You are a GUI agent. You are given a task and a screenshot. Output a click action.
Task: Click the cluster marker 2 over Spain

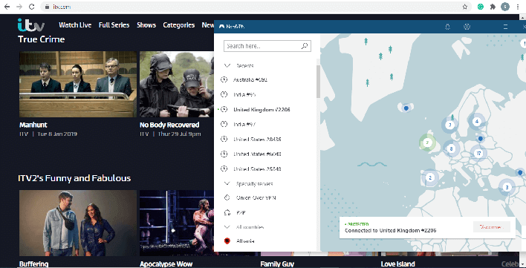[x=430, y=177]
